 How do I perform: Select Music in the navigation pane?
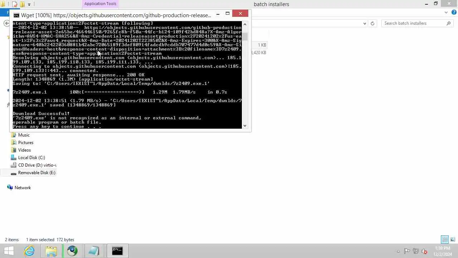click(x=24, y=135)
